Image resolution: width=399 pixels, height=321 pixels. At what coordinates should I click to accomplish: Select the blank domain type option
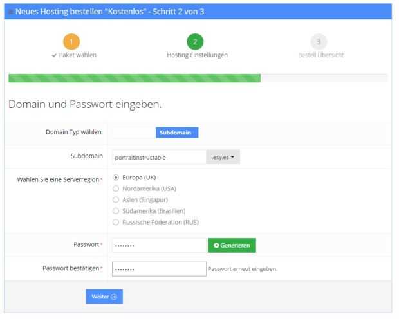[x=134, y=133]
